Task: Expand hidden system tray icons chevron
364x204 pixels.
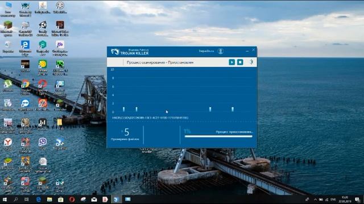Action: coord(315,199)
